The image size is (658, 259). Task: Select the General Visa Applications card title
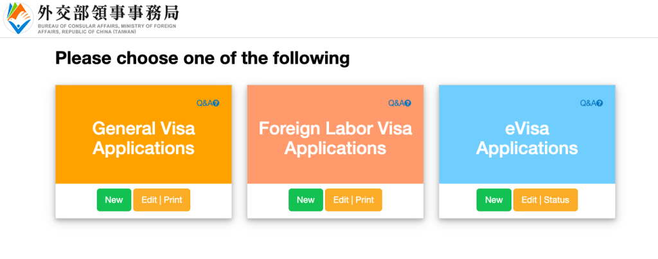pyautogui.click(x=143, y=138)
